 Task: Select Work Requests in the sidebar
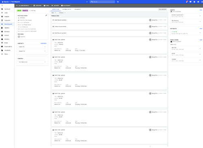tap(7, 24)
